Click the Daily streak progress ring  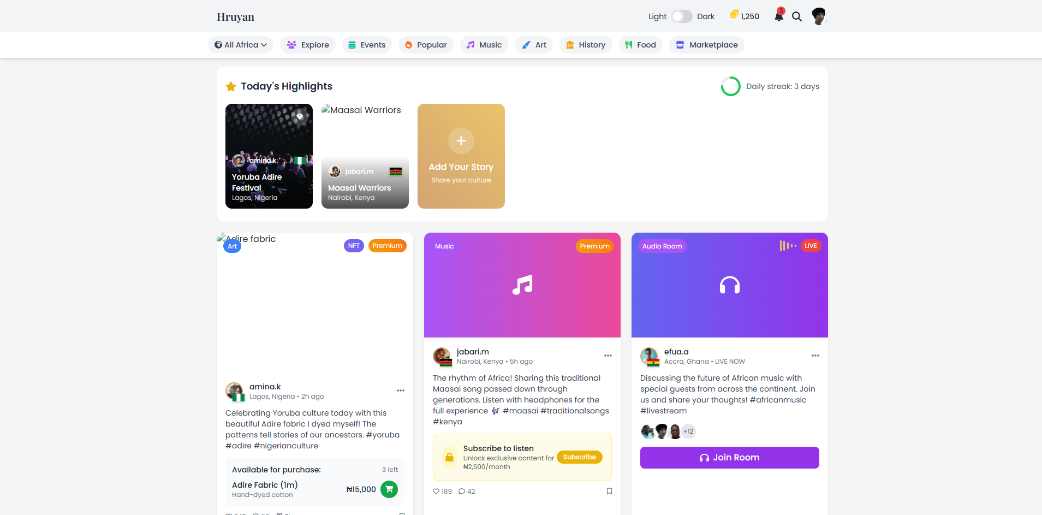tap(730, 86)
